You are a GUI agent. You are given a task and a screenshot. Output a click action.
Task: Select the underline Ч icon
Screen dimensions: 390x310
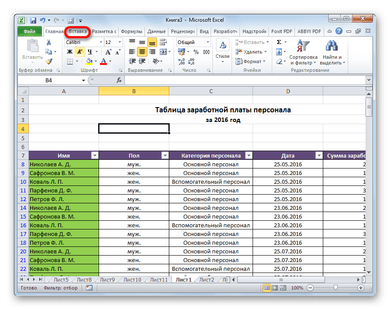pyautogui.click(x=89, y=52)
